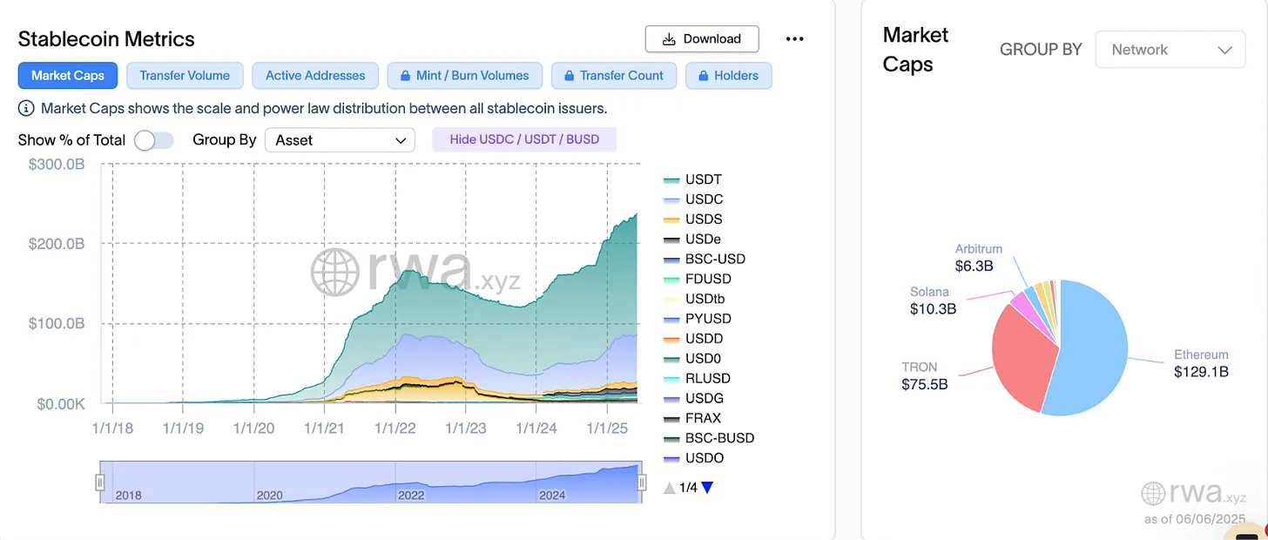
Task: Toggle USDG series in the legend
Action: point(692,398)
